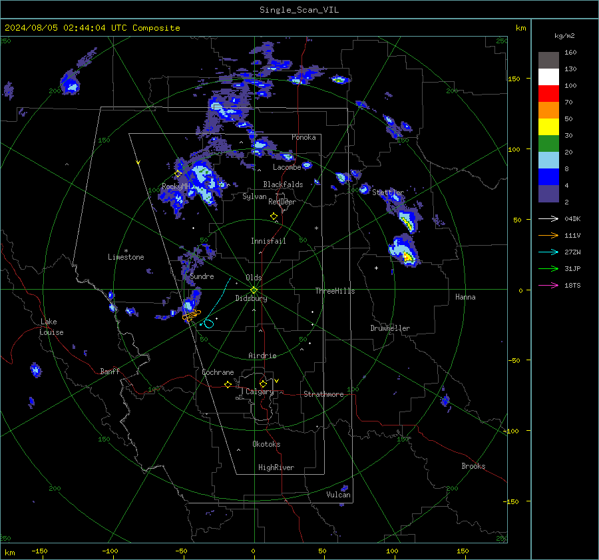Click the Lacombe map label
This screenshot has width=599, height=560.
(287, 167)
